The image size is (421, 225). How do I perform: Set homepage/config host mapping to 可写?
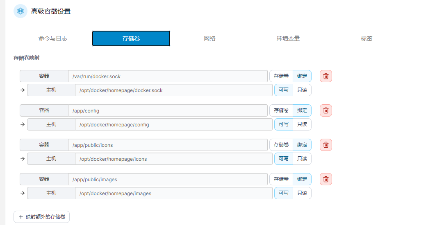284,124
